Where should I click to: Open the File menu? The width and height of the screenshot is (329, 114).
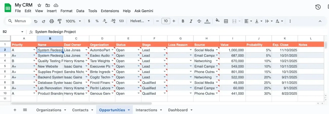(x=18, y=11)
